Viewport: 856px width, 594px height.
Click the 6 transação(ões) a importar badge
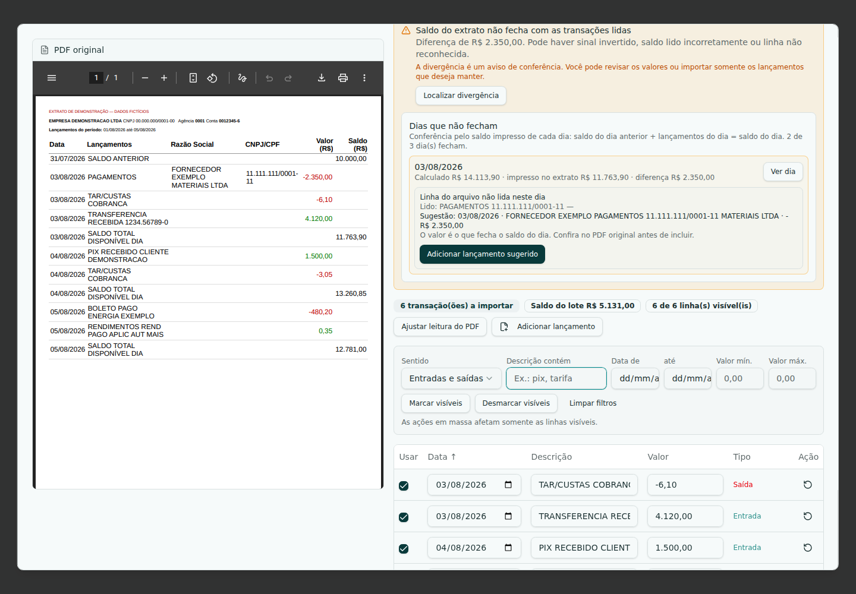coord(457,306)
